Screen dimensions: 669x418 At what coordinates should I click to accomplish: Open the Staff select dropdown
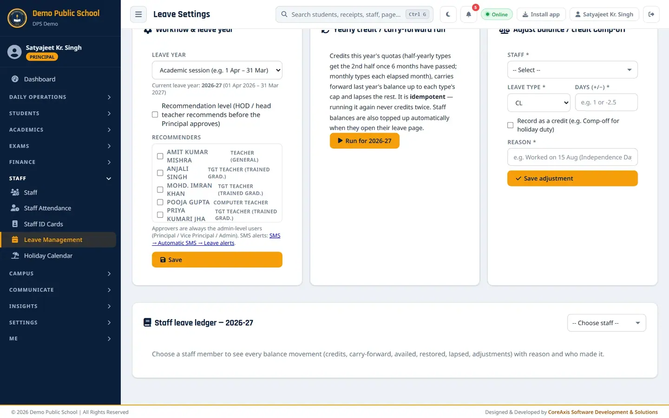[x=572, y=70]
